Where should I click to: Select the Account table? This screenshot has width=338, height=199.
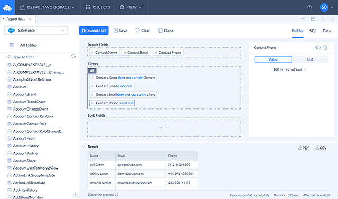pos(20,87)
